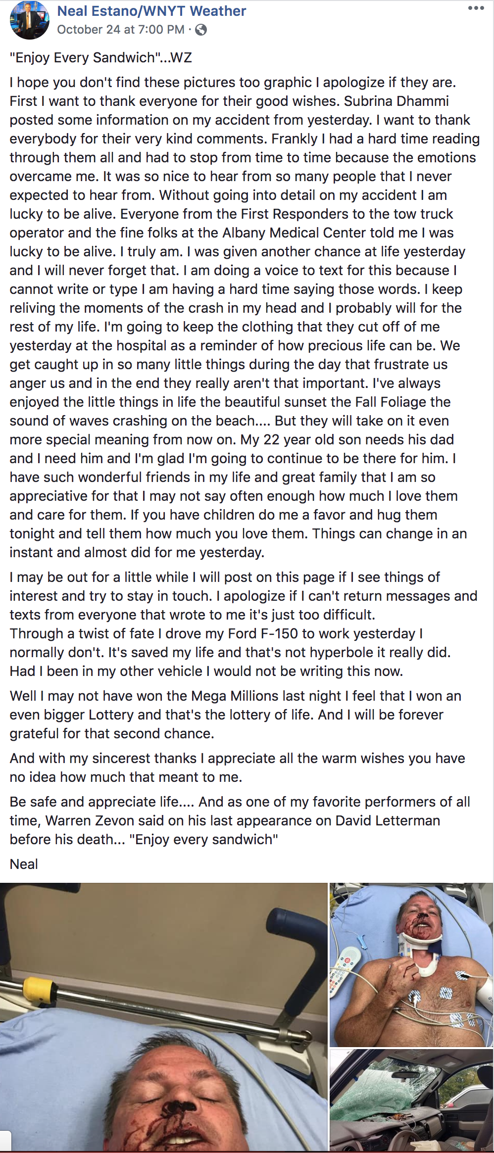Click the "Enjoy Every Sandwich"...WZ headline line

pos(100,57)
